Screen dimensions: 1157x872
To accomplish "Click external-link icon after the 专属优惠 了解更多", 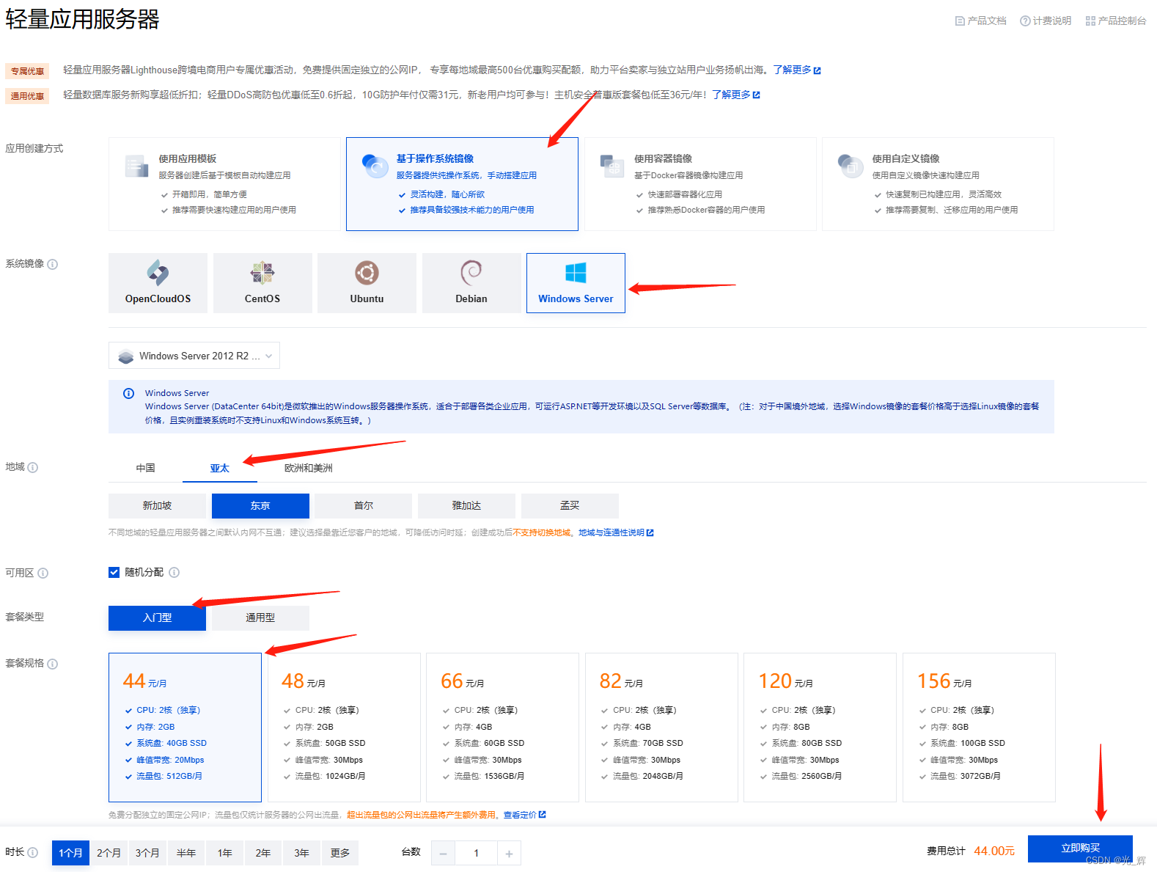I will click(818, 70).
